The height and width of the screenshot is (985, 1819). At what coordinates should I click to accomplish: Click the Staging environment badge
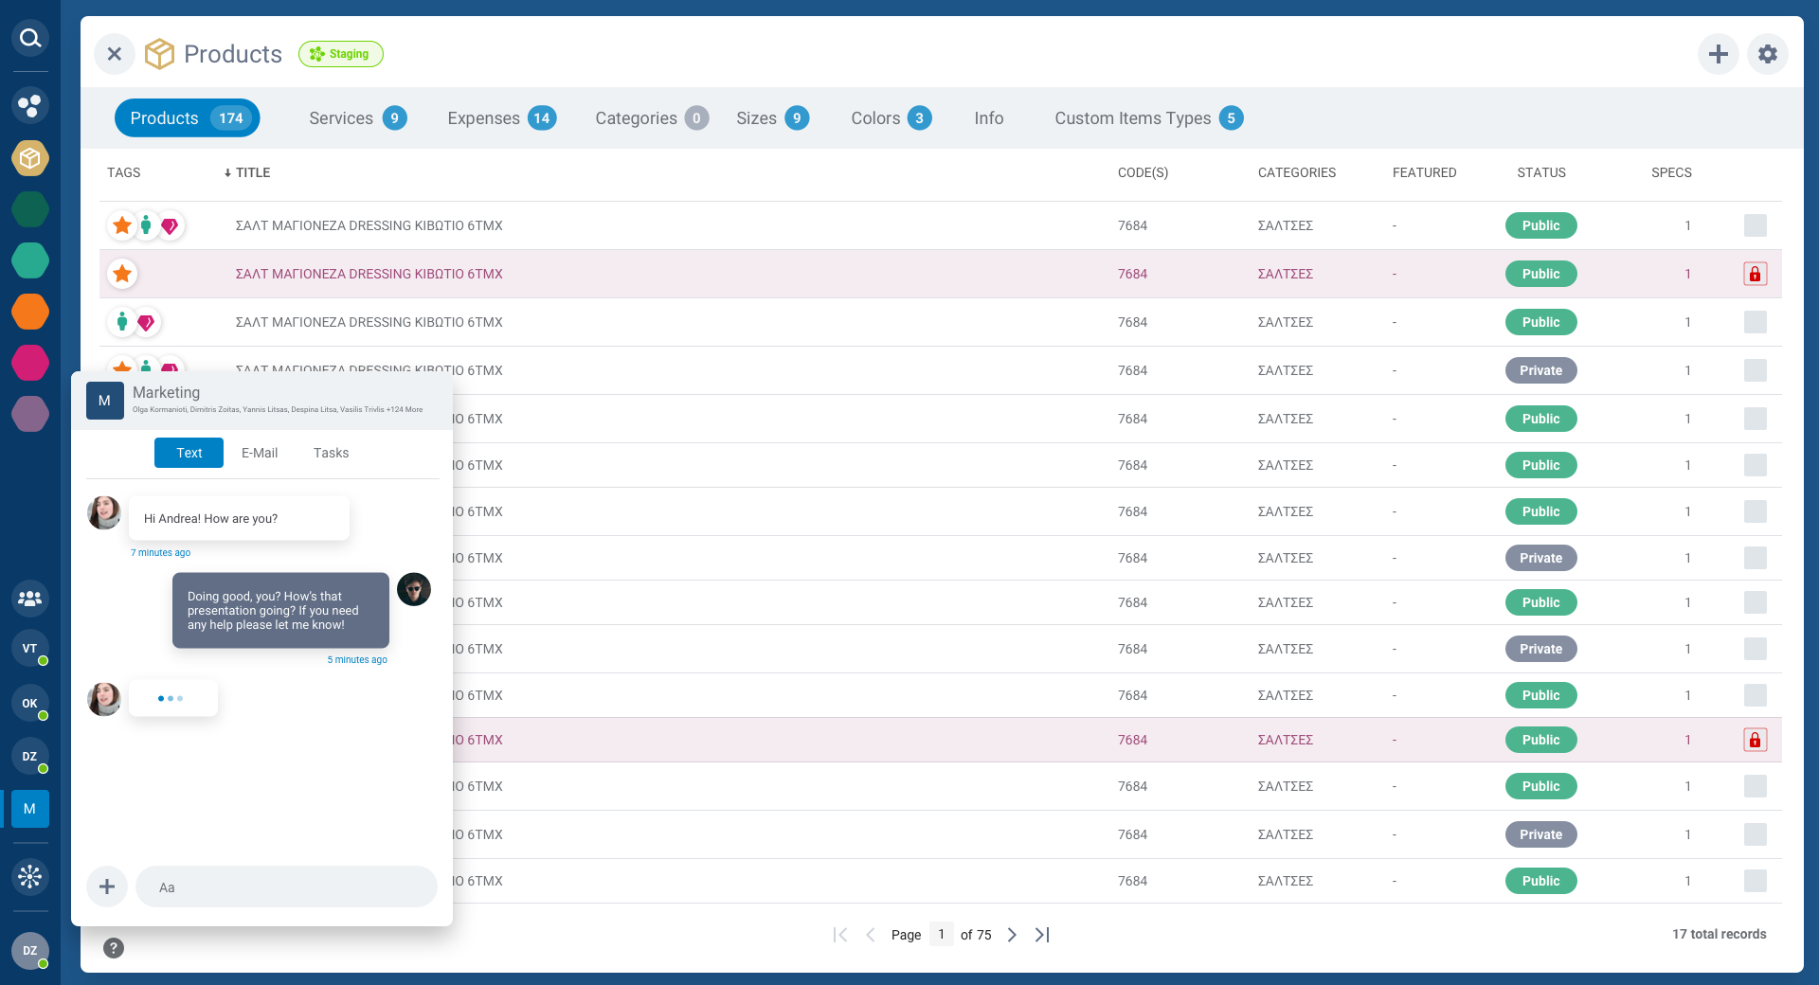[341, 54]
